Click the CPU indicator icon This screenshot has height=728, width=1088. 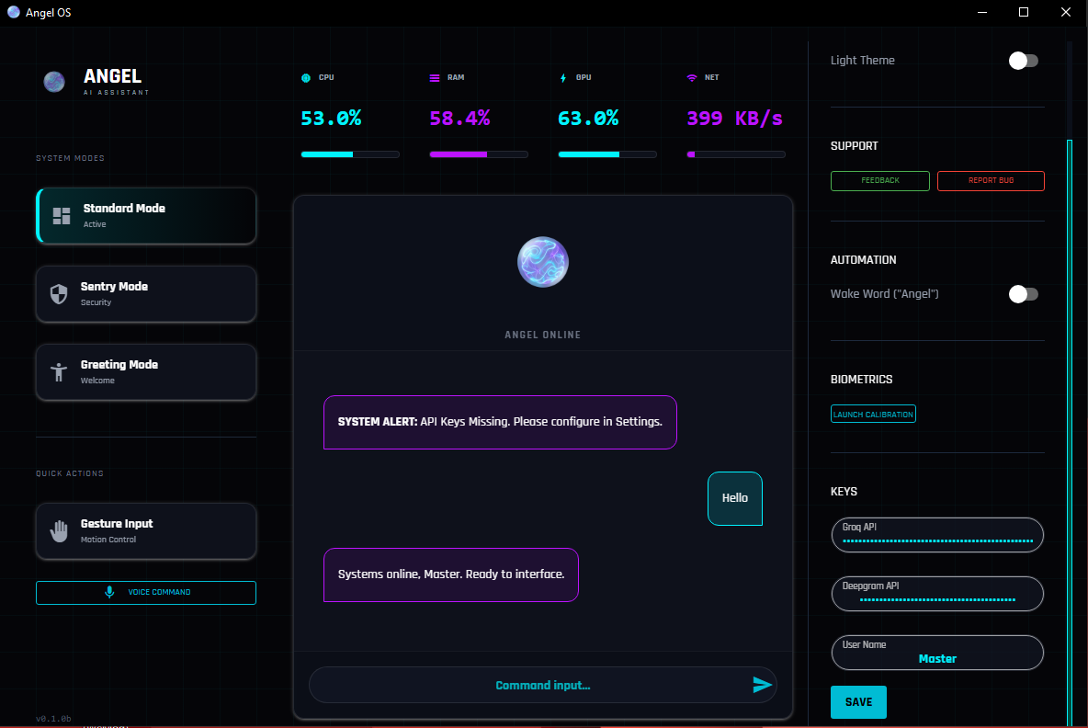[x=306, y=78]
